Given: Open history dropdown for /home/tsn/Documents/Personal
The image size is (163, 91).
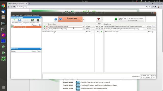Looking at the screenshot, I should click(x=83, y=26).
